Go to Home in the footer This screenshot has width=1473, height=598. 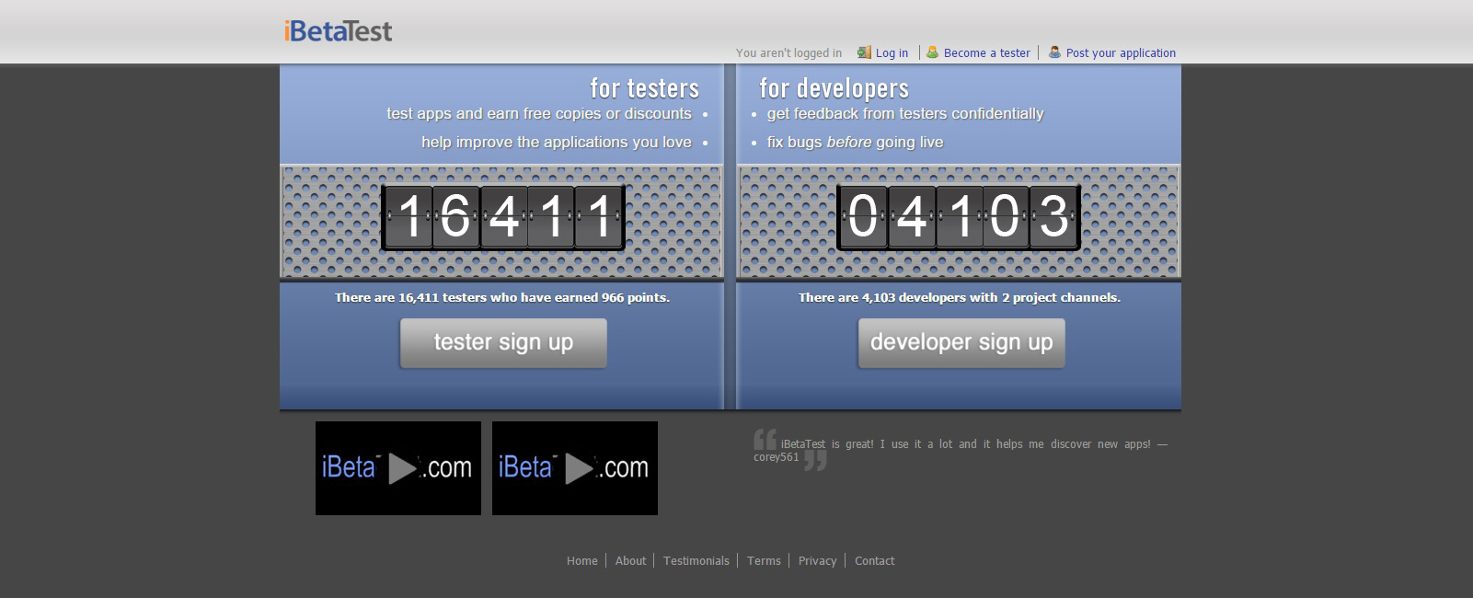click(581, 561)
